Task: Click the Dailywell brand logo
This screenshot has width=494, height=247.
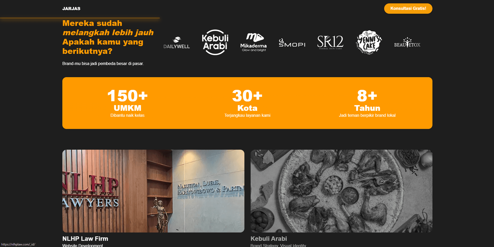Action: coord(177,43)
